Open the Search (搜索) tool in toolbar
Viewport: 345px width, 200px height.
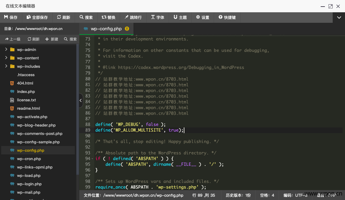tap(86, 17)
